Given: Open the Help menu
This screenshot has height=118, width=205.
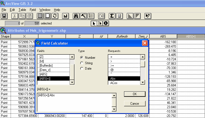Looking at the screenshot, I should [57, 10].
